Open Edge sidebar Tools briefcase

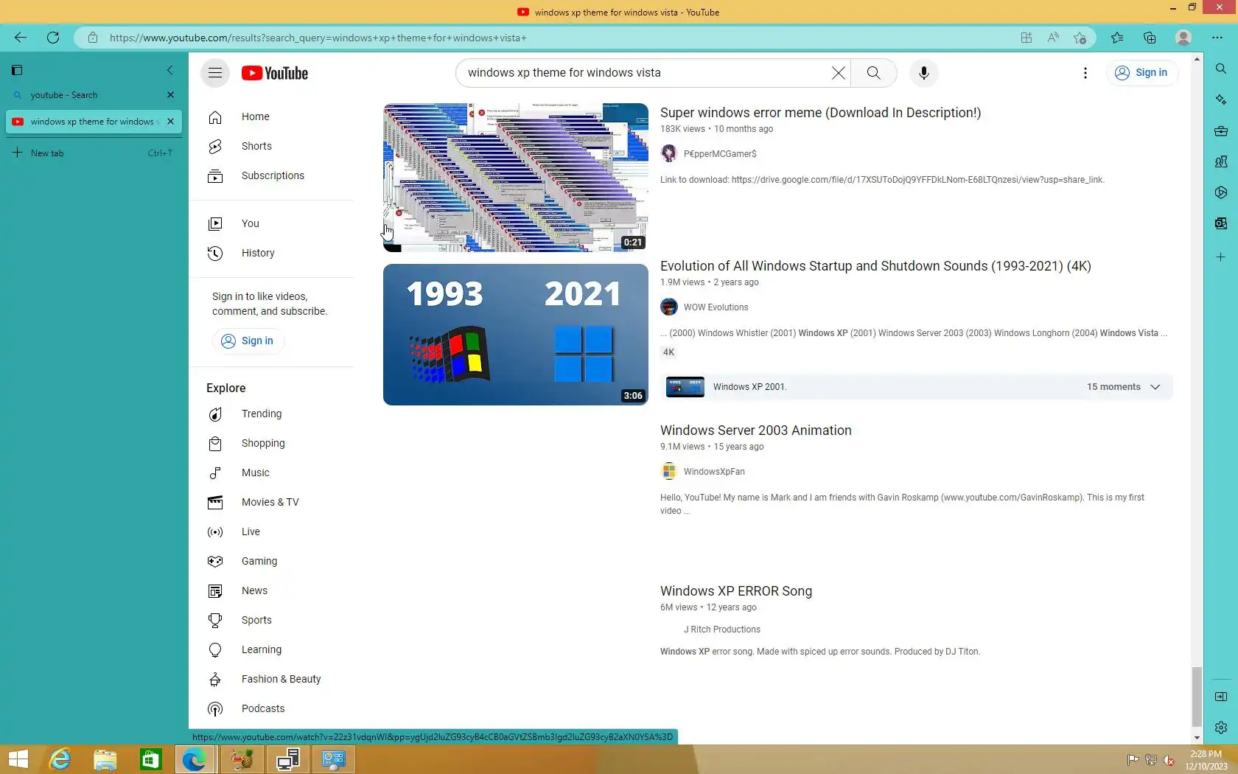(1221, 131)
